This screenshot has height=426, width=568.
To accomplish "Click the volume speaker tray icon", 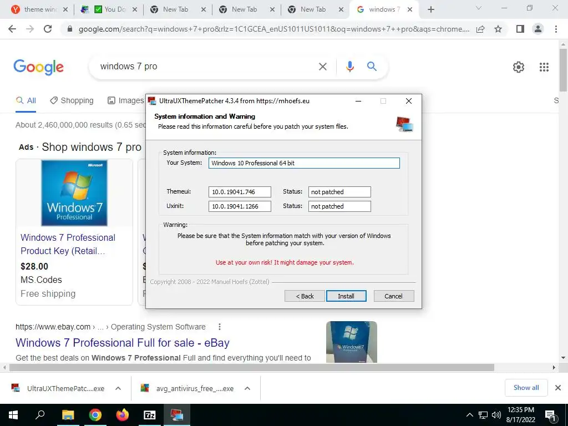I will (x=496, y=415).
